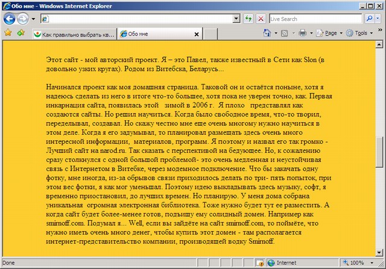Minimize the Internet Explorer window
The width and height of the screenshot is (386, 269).
[362, 6]
